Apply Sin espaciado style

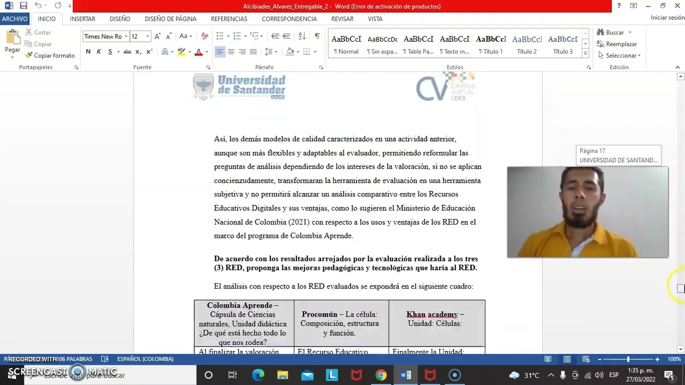click(382, 44)
